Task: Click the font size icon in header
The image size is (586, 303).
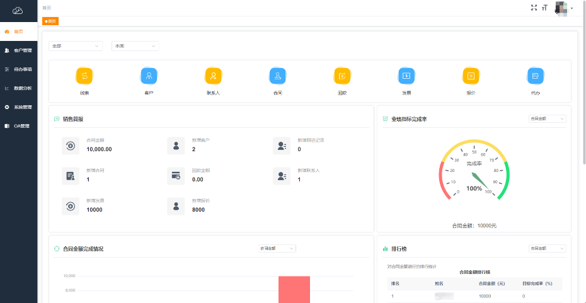Action: click(544, 8)
